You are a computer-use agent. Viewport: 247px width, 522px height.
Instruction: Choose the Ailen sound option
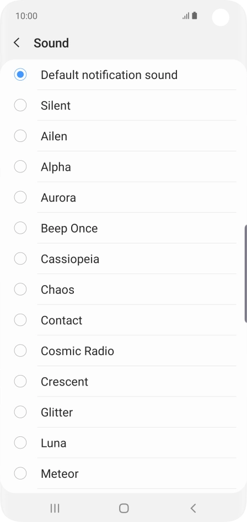[20, 136]
